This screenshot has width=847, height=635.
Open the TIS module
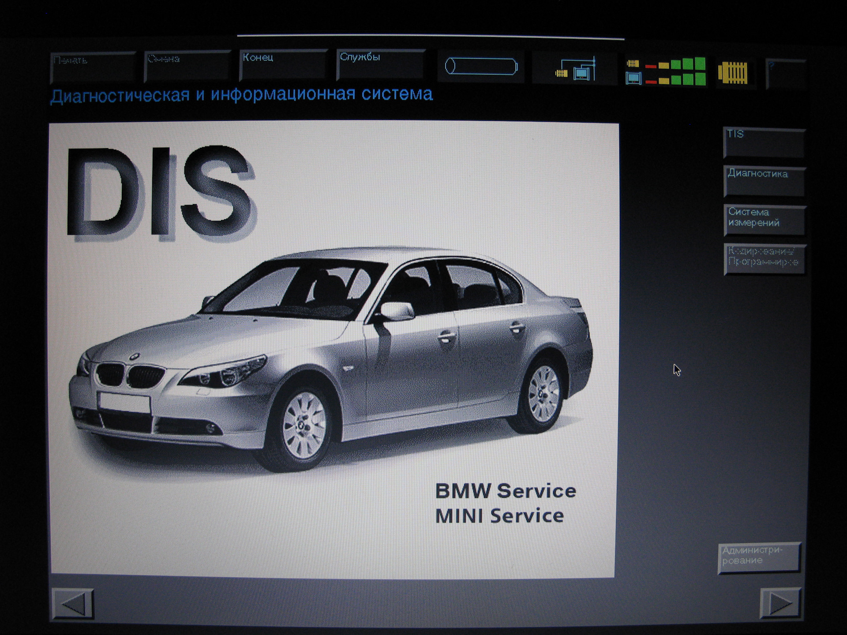764,142
